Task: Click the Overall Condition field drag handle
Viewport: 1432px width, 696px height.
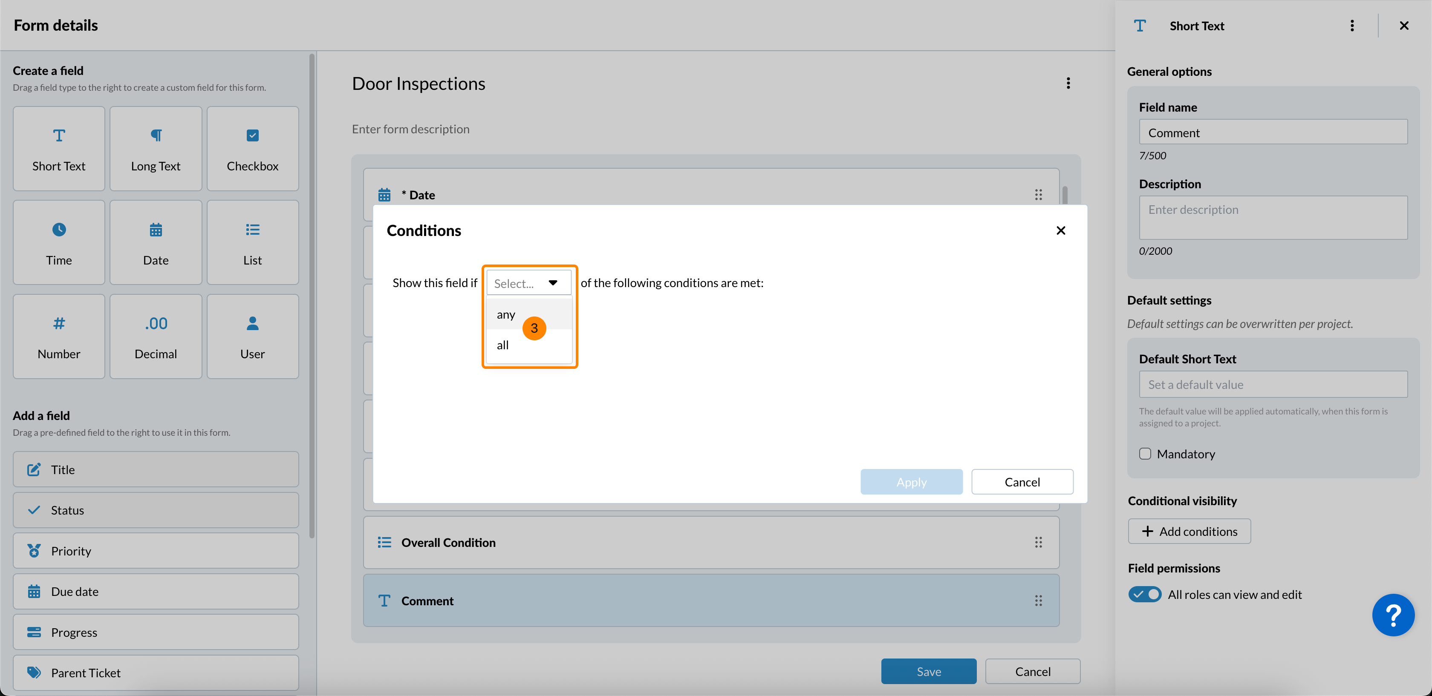Action: coord(1038,542)
